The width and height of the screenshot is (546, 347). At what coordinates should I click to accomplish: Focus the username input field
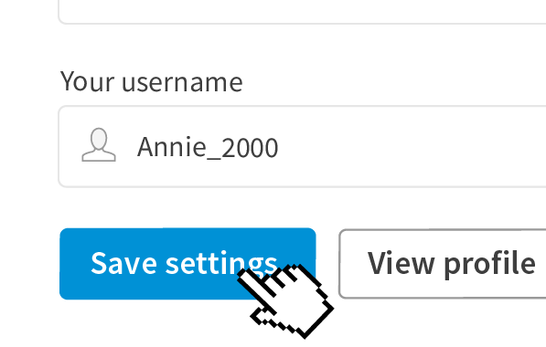[x=302, y=146]
